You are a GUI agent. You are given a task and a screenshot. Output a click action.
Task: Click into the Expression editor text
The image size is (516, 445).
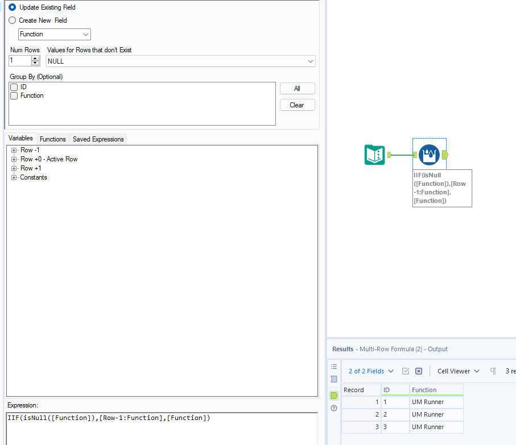[109, 418]
